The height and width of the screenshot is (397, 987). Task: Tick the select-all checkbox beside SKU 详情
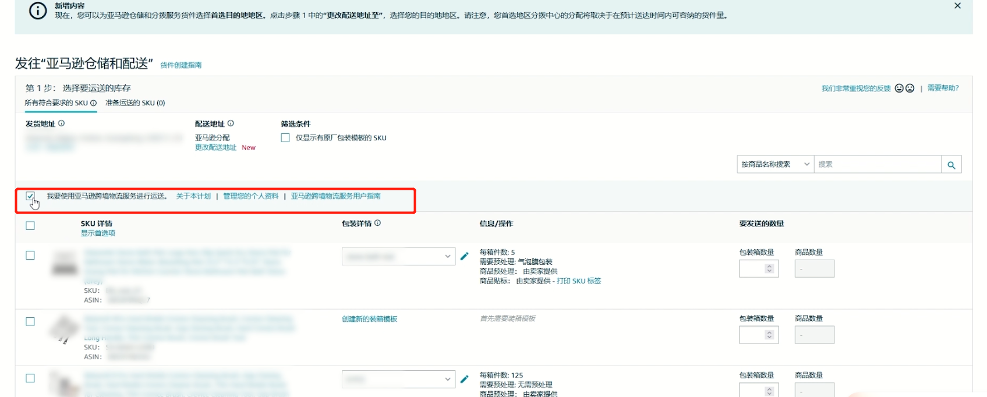(x=30, y=226)
